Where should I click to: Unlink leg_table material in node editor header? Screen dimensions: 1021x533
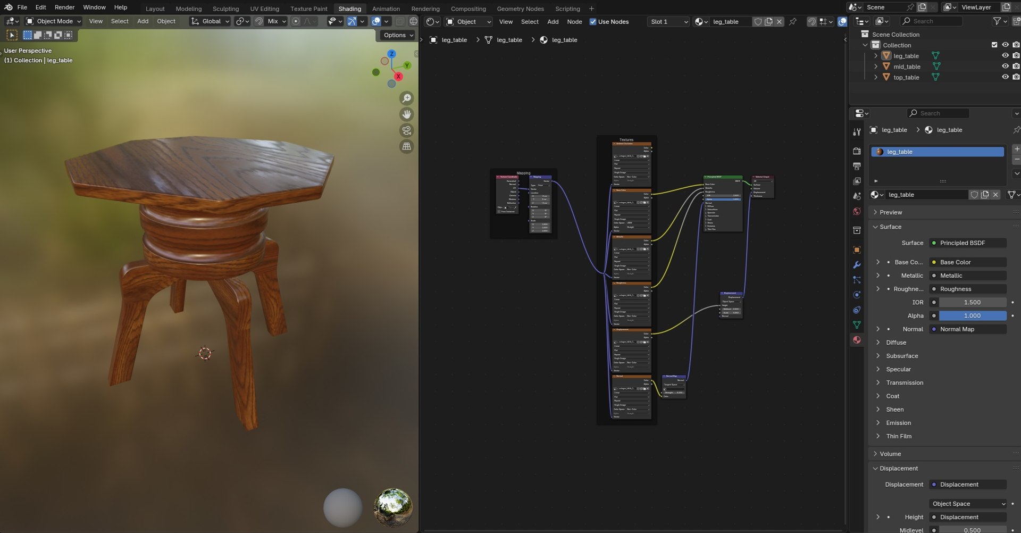(x=779, y=22)
